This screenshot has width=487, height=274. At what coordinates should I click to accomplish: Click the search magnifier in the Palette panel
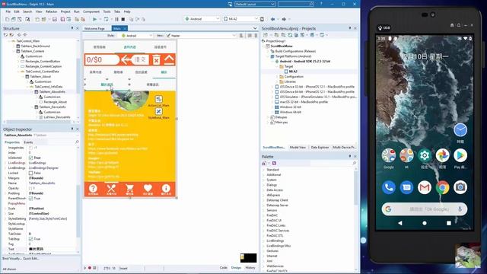tap(354, 163)
